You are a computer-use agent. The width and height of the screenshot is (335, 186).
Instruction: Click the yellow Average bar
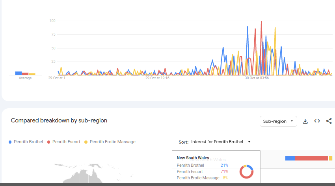tap(32, 74)
